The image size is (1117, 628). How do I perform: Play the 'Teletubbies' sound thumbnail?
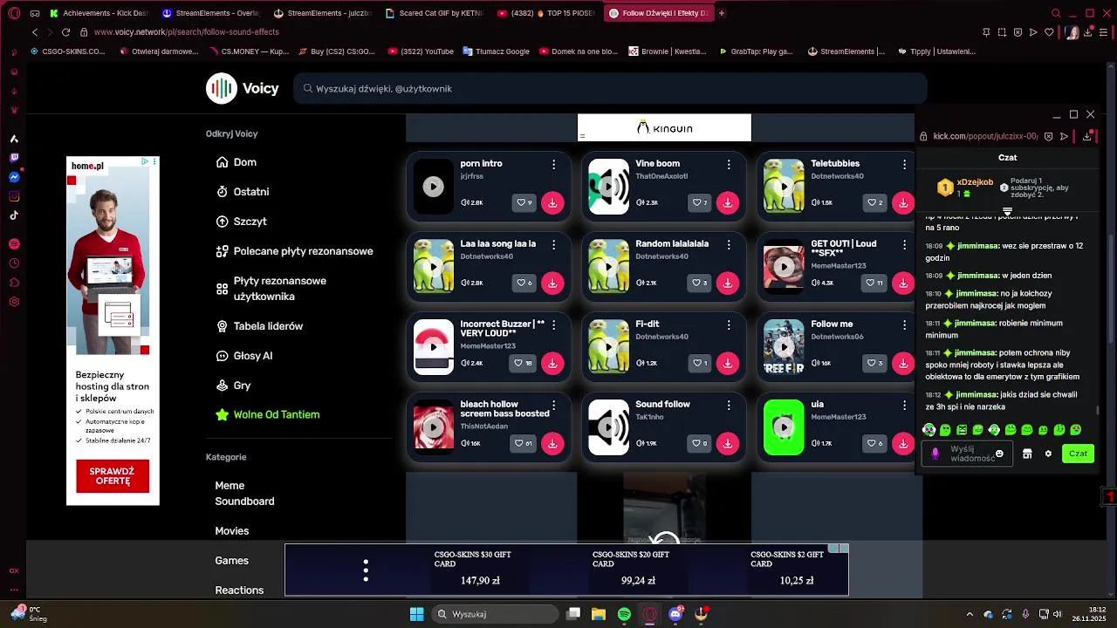[785, 187]
